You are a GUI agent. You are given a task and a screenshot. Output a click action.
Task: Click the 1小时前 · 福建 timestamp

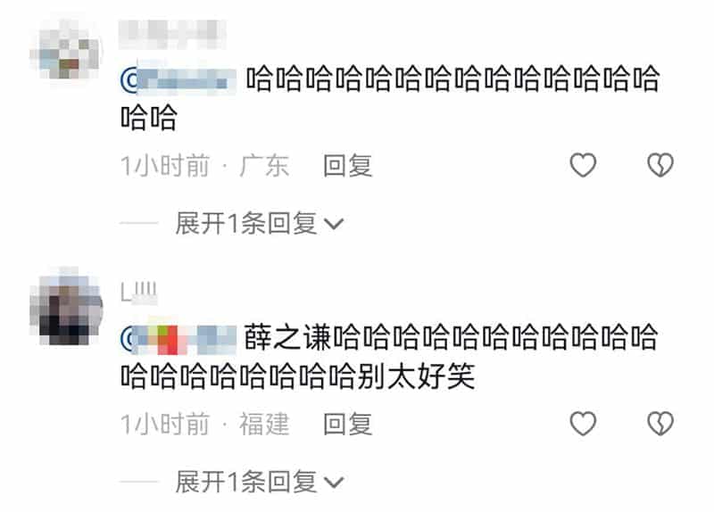204,424
